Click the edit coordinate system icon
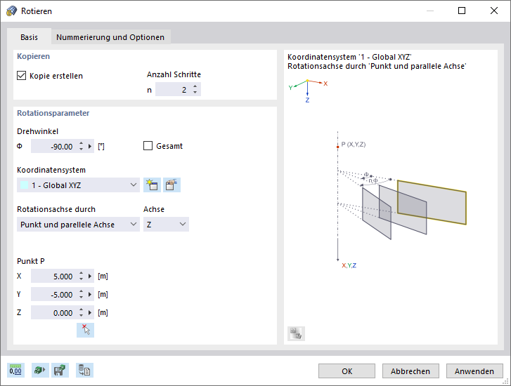The height and width of the screenshot is (386, 511). click(171, 185)
